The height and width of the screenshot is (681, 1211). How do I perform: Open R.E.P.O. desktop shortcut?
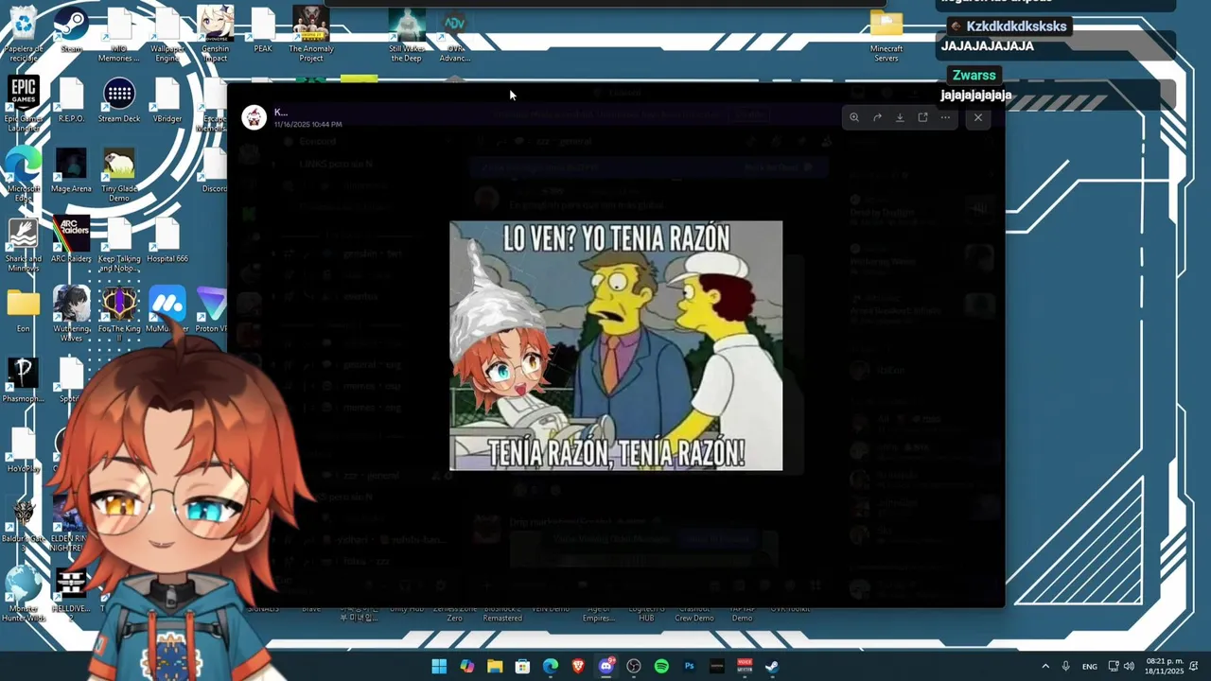tap(72, 100)
